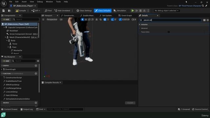Viewport: 210px width, 118px height.
Task: Open compile options three-dot menu
Action: tap(28, 10)
